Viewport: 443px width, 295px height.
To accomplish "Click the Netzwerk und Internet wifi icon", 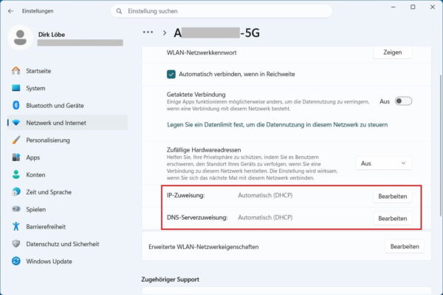I will pyautogui.click(x=16, y=123).
